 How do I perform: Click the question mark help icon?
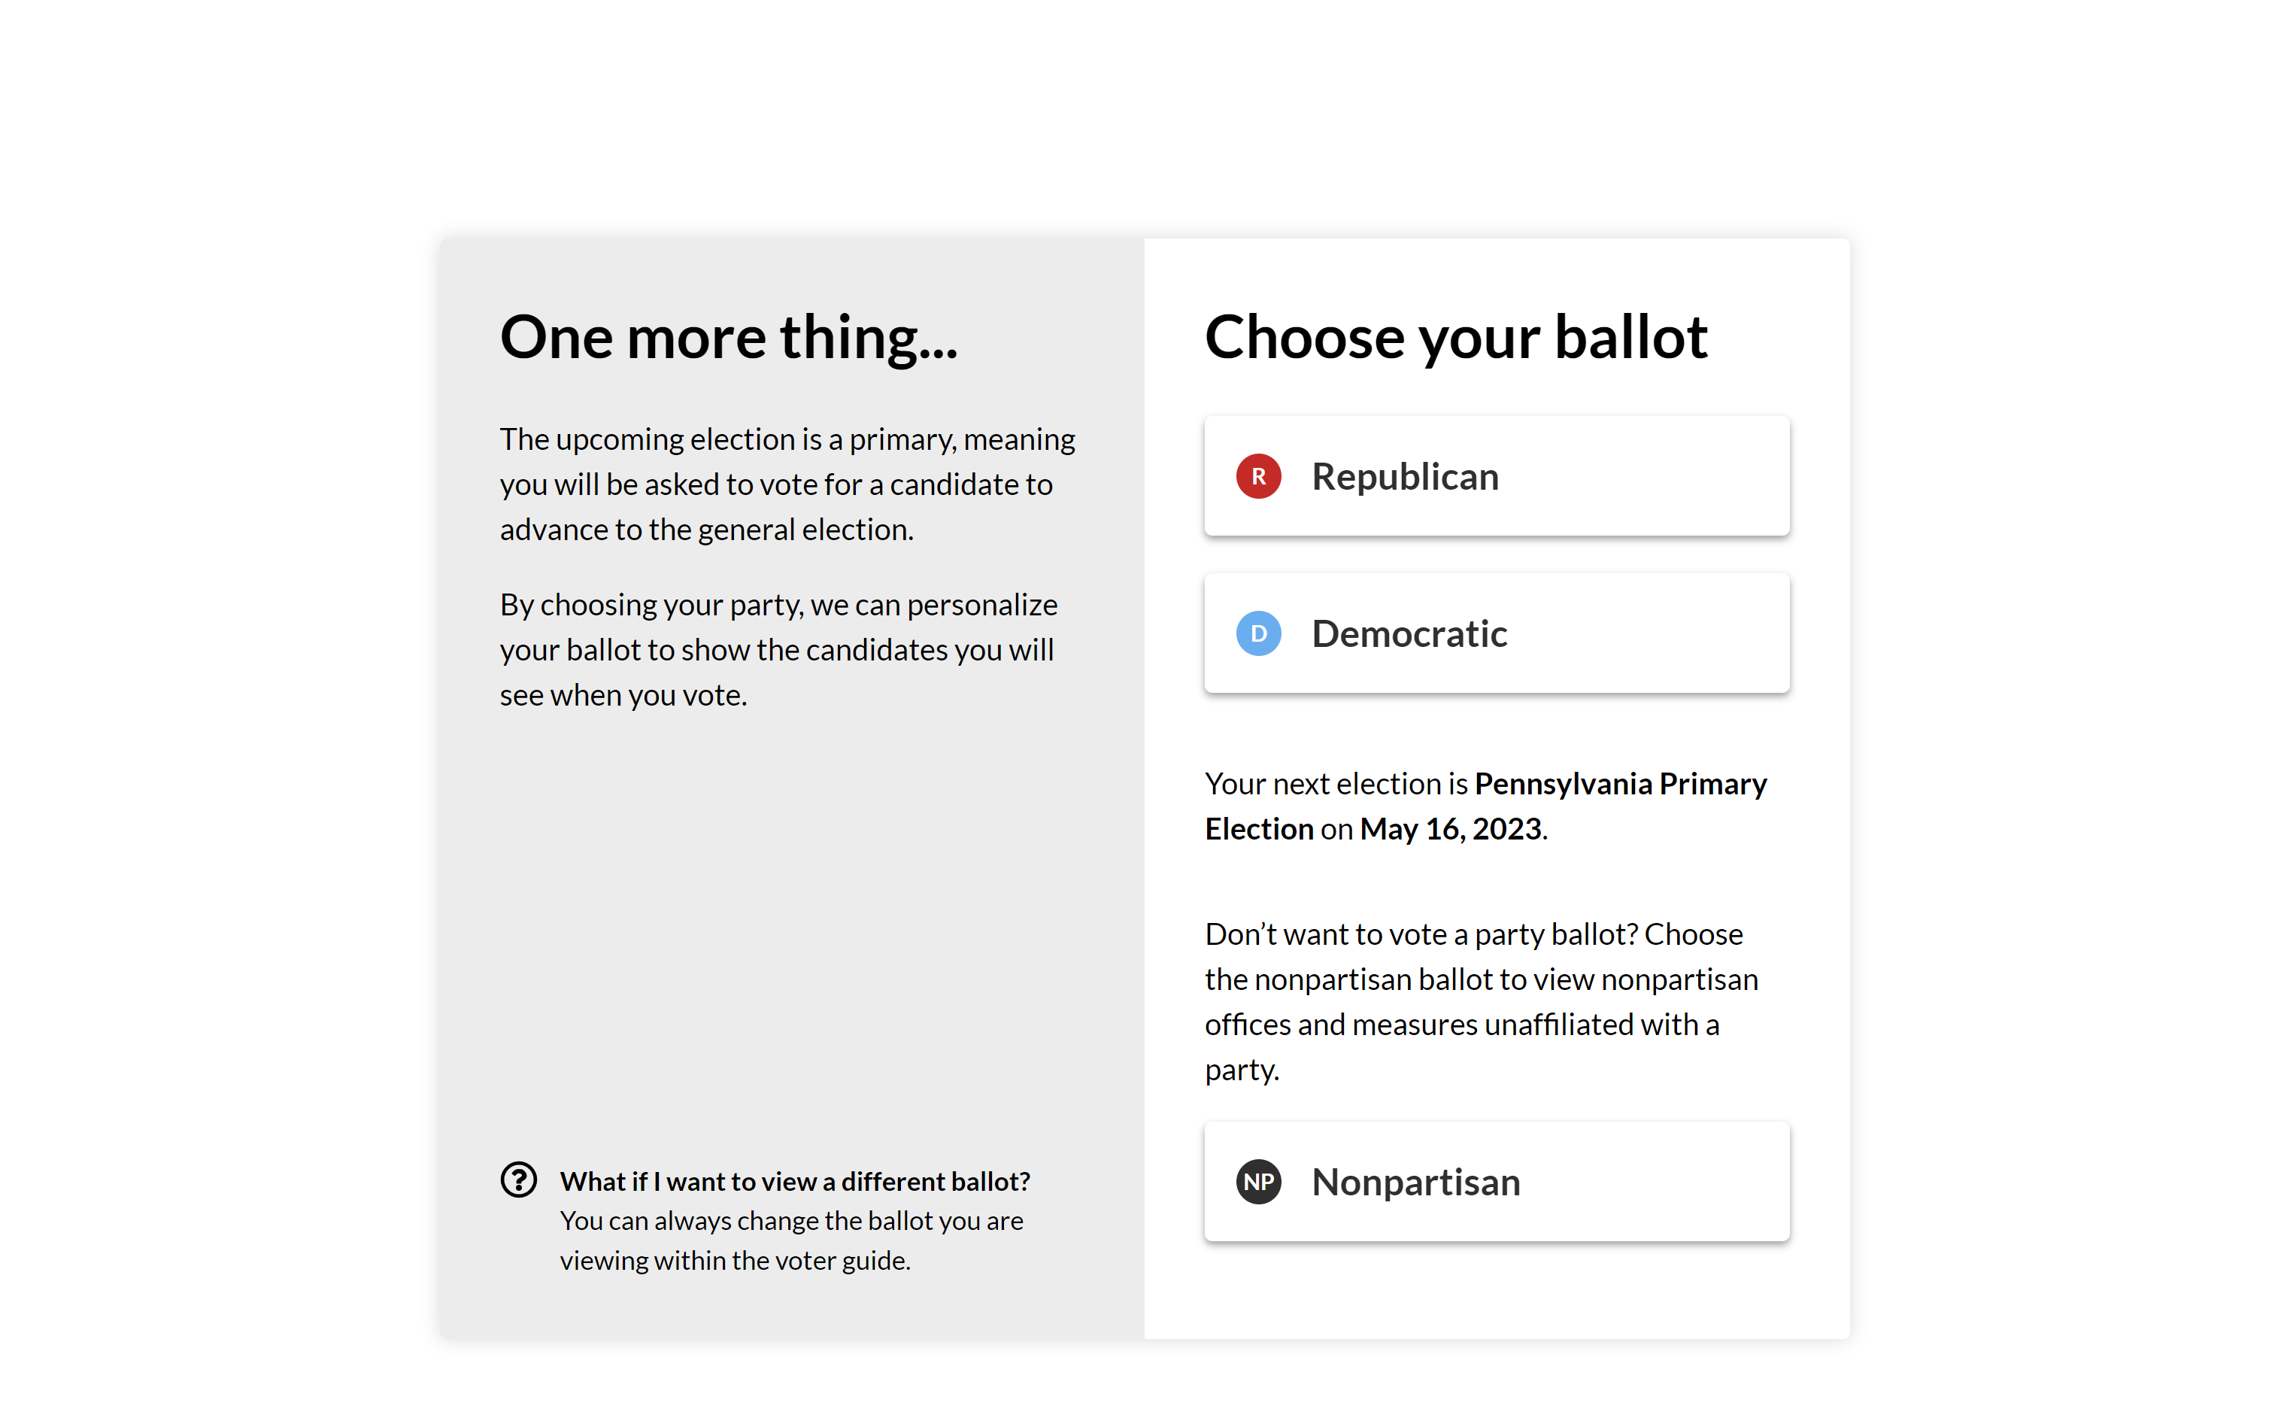518,1180
